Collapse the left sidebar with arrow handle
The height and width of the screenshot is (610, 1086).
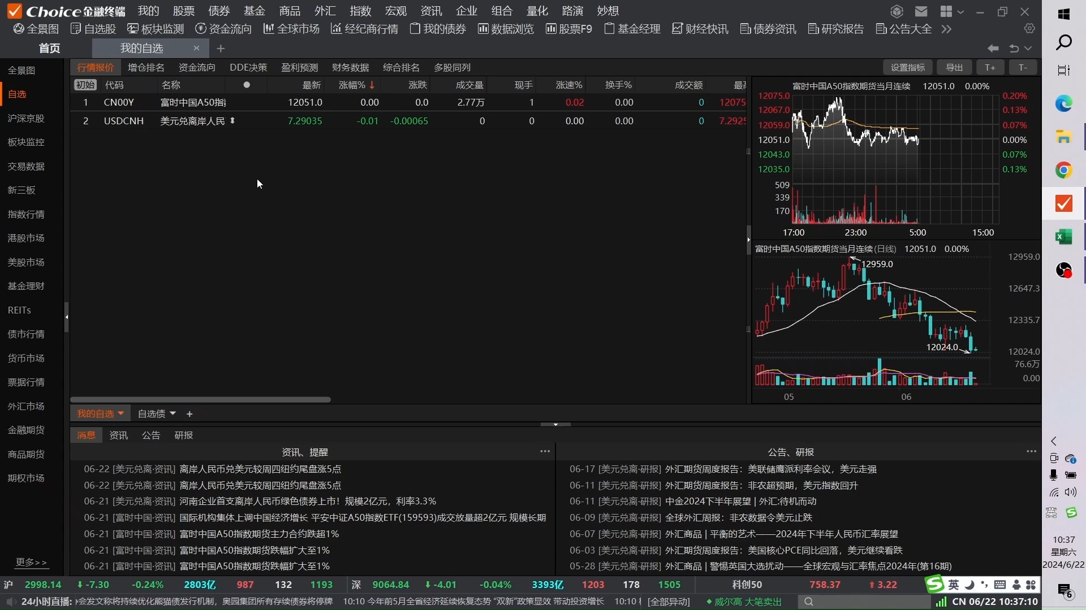click(66, 317)
